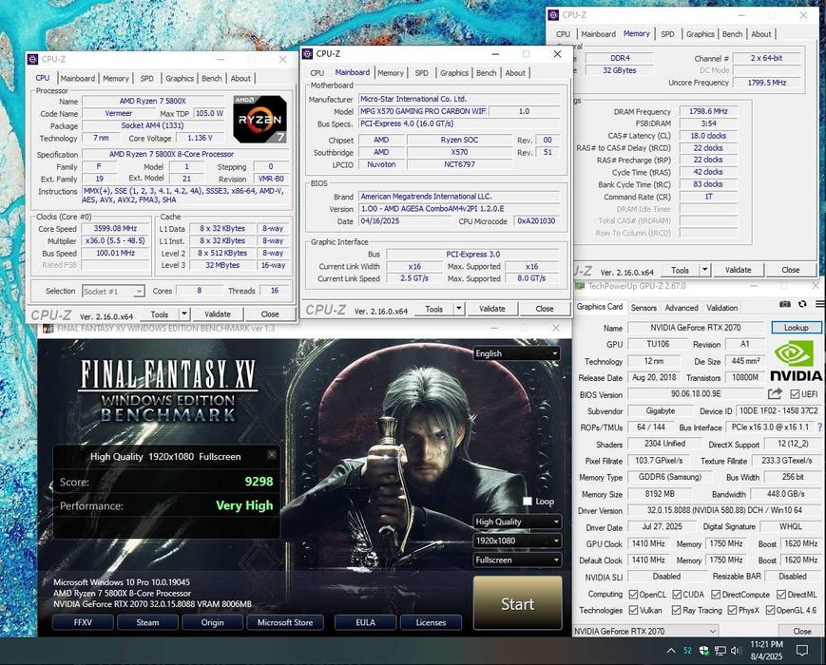
Task: Switch to the Sensors tab in GPU-Z
Action: click(x=644, y=308)
